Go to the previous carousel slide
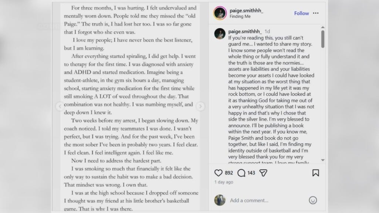This screenshot has height=213, width=379. point(60,106)
